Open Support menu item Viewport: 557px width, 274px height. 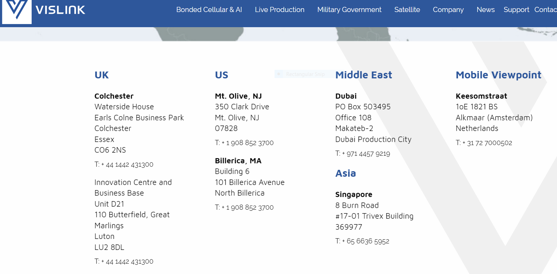[516, 10]
